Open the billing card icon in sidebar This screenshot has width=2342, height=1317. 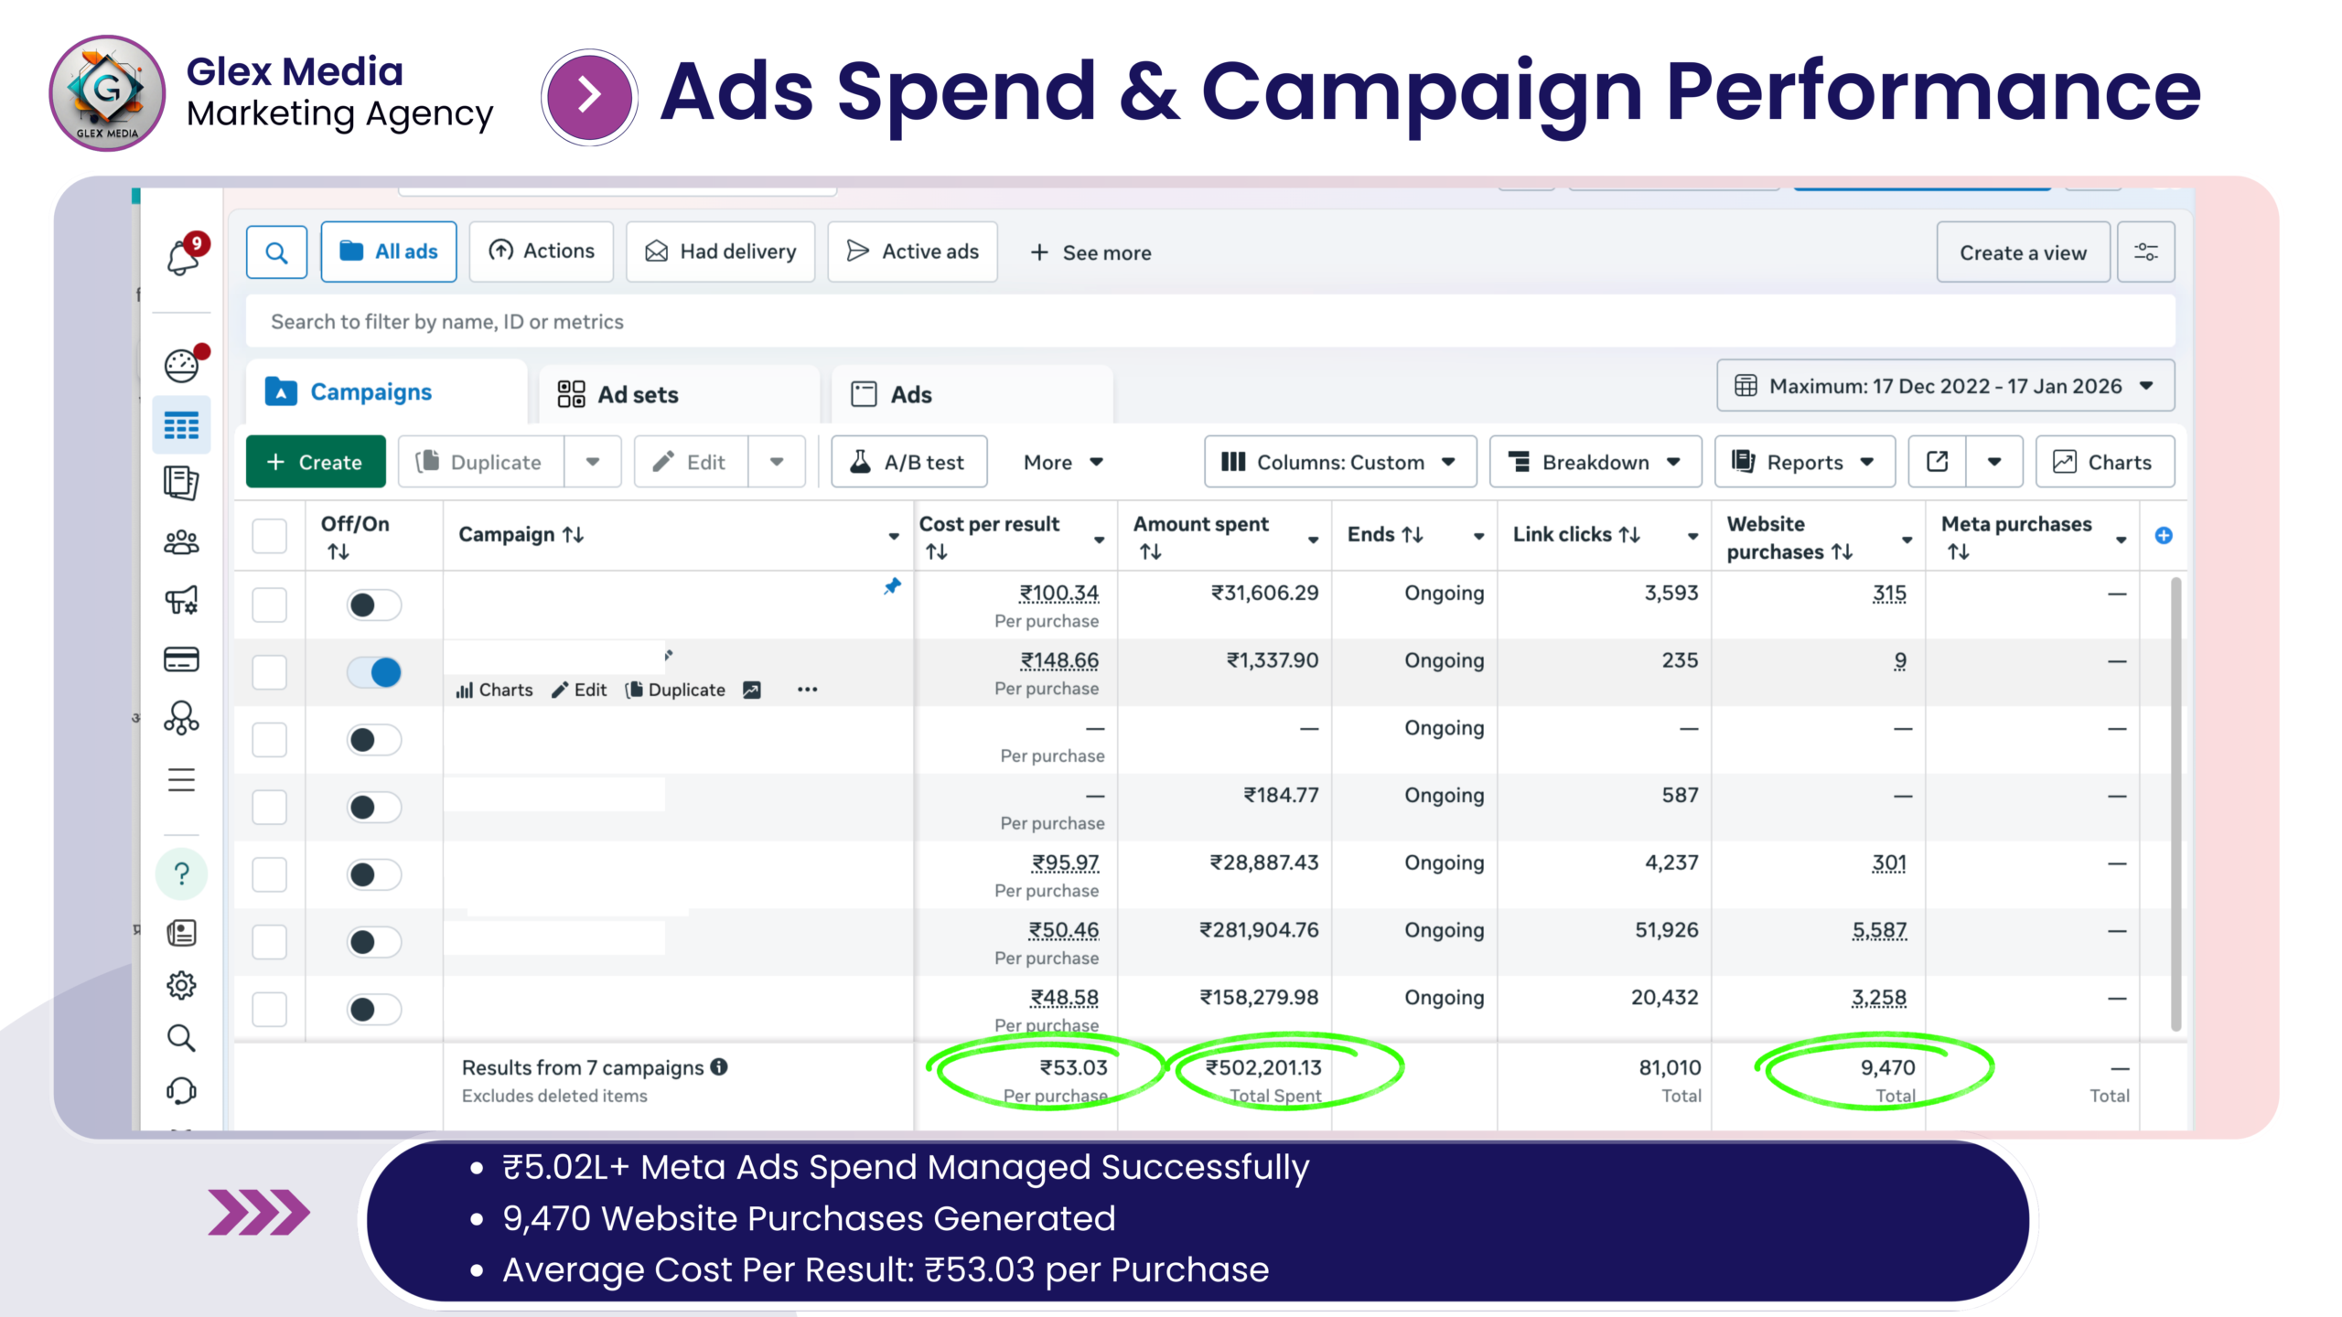pos(181,659)
